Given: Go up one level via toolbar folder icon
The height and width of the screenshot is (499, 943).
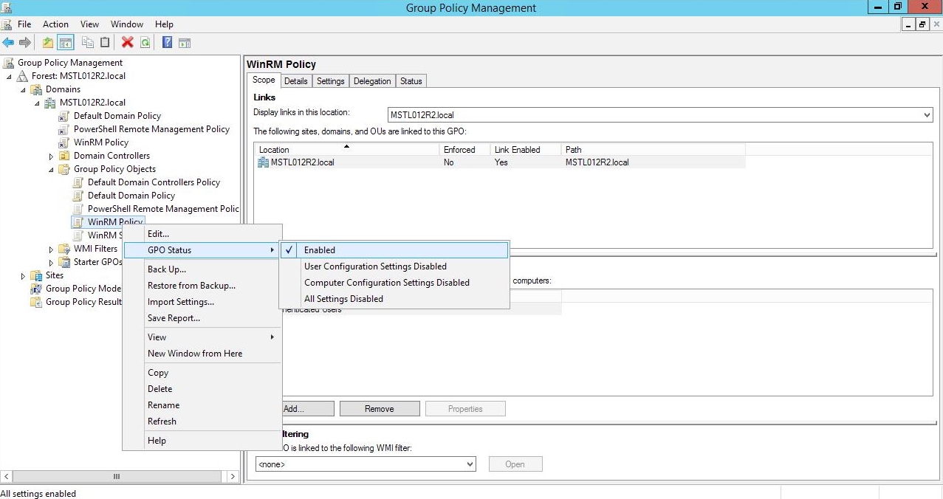Looking at the screenshot, I should [x=48, y=43].
